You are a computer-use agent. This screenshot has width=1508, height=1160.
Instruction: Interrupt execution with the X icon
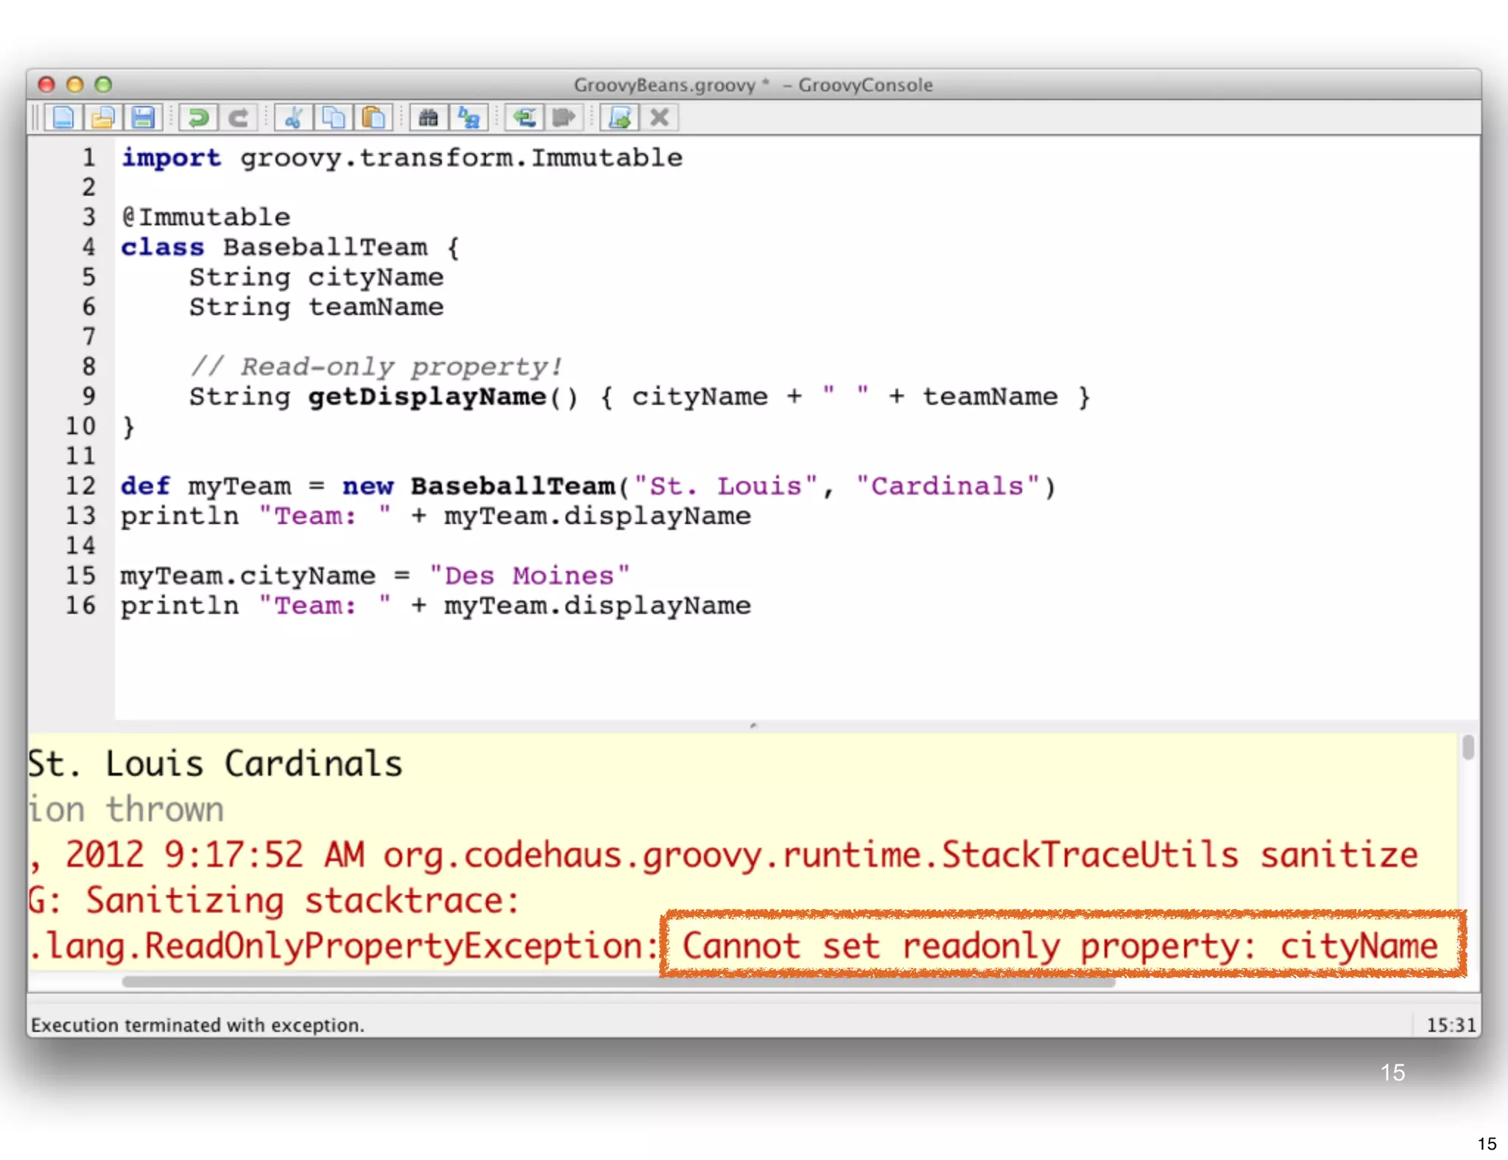point(660,118)
